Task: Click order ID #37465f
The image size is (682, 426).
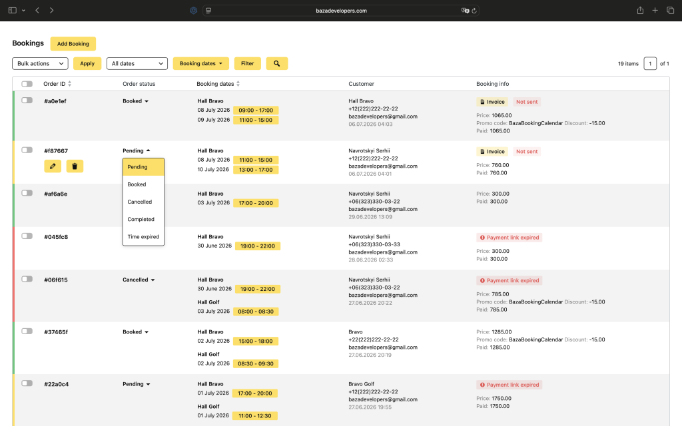Action: point(56,332)
